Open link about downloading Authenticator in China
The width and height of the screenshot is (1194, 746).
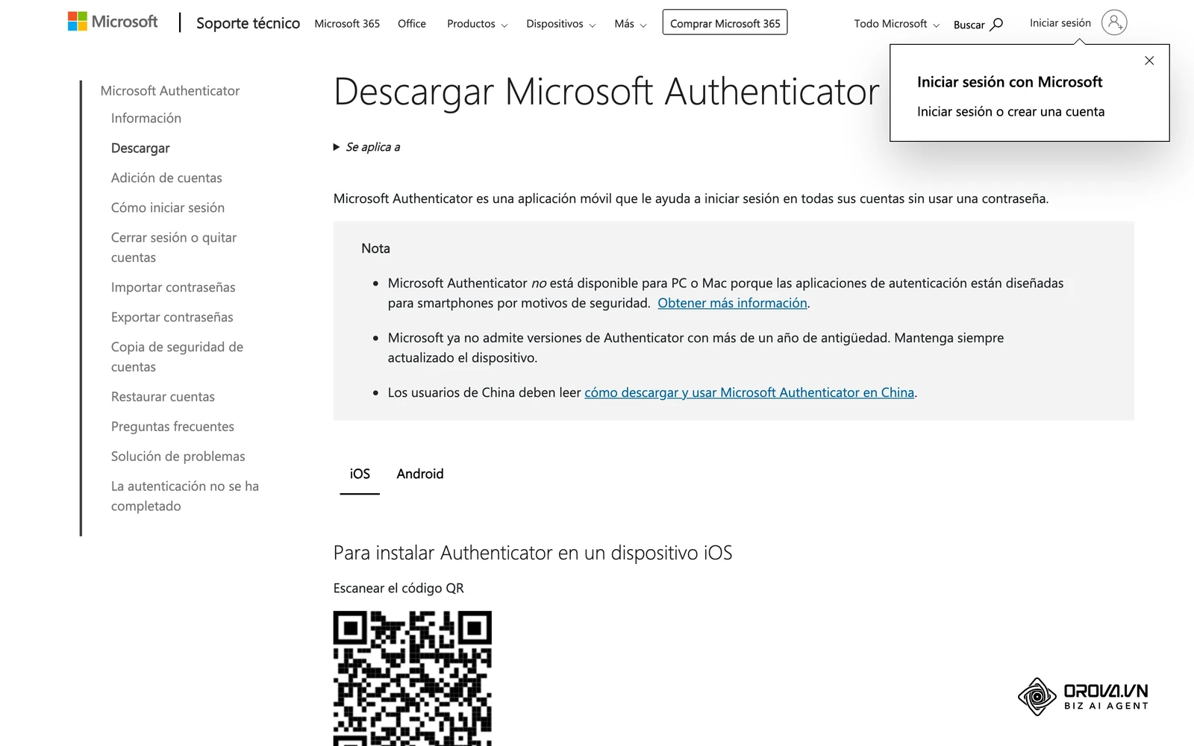tap(749, 392)
